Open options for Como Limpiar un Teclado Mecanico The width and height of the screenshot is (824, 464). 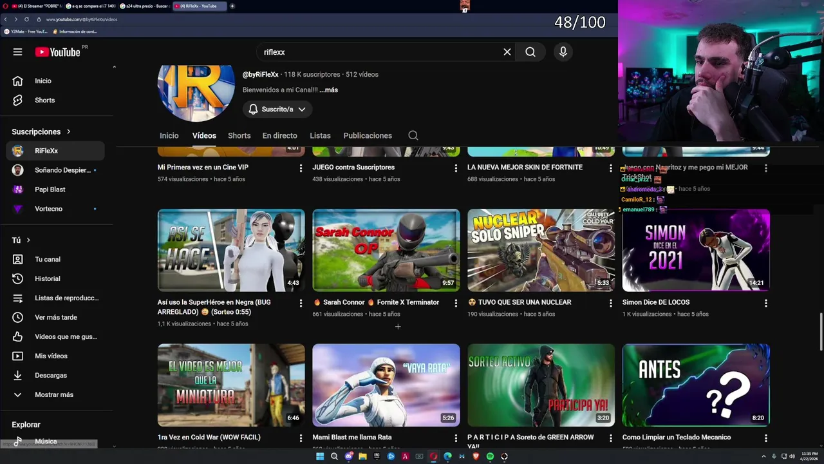tap(765, 438)
